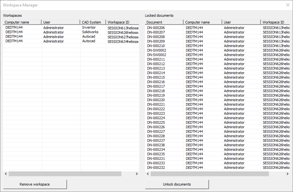The image size is (293, 192).
Task: Sort Workspaces list by CAD System column
Action: [x=93, y=22]
